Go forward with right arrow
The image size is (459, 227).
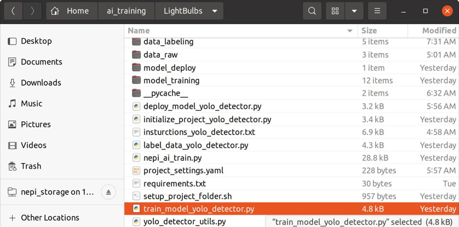[32, 11]
